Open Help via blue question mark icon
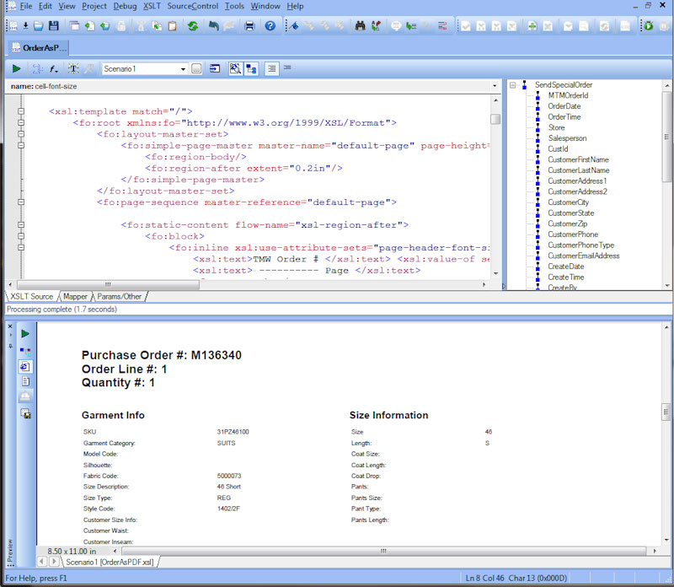The width and height of the screenshot is (674, 587). click(x=270, y=26)
